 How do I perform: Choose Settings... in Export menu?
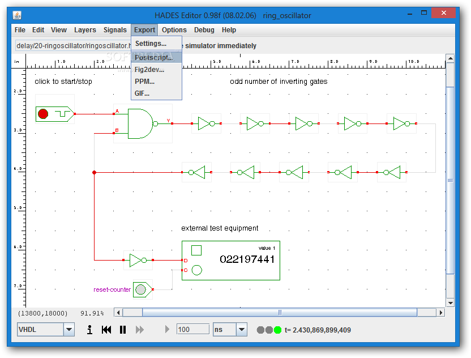point(156,44)
